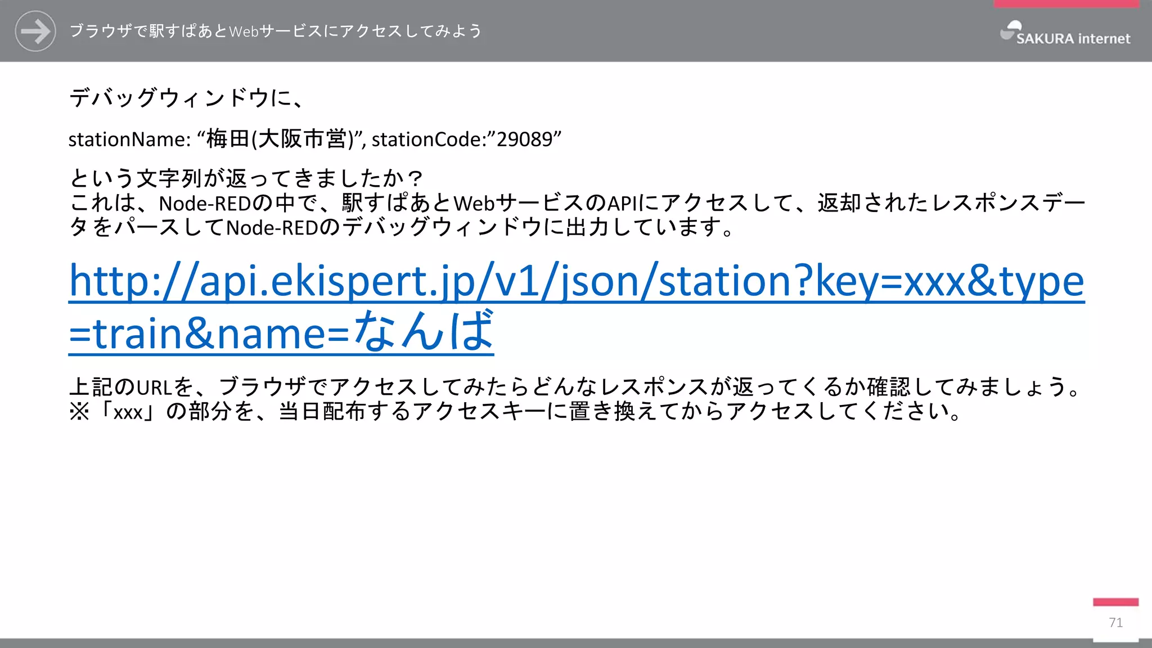Screen dimensions: 1152x648
Task: Click the slide title ブラウザで駅すぱあとWebサービスにアクセスしてみよう
Action: pyautogui.click(x=276, y=31)
